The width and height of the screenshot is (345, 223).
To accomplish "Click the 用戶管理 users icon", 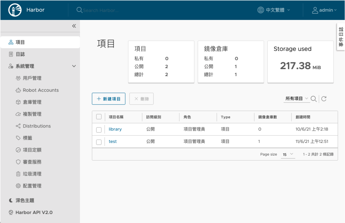I will click(18, 78).
